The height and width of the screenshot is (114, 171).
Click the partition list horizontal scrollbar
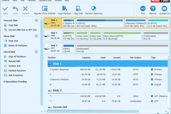(93, 111)
